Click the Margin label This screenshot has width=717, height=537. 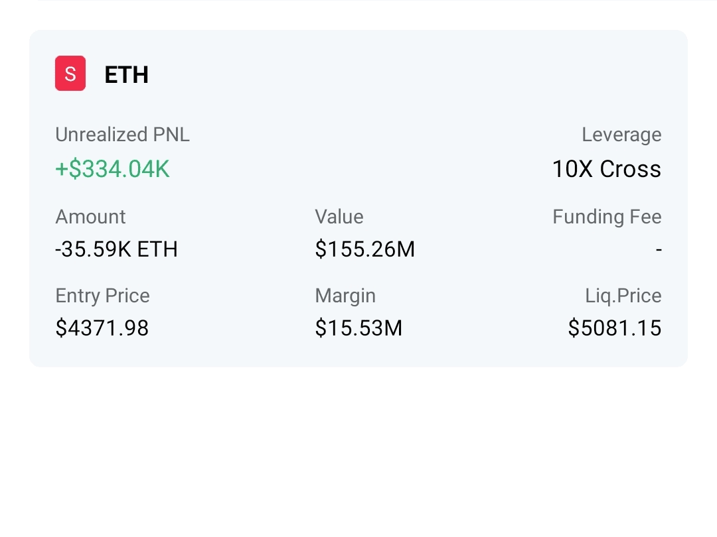point(345,295)
